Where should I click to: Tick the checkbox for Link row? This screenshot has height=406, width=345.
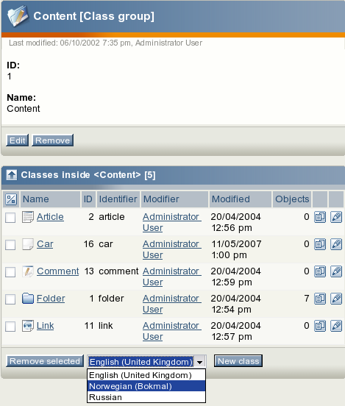point(10,327)
